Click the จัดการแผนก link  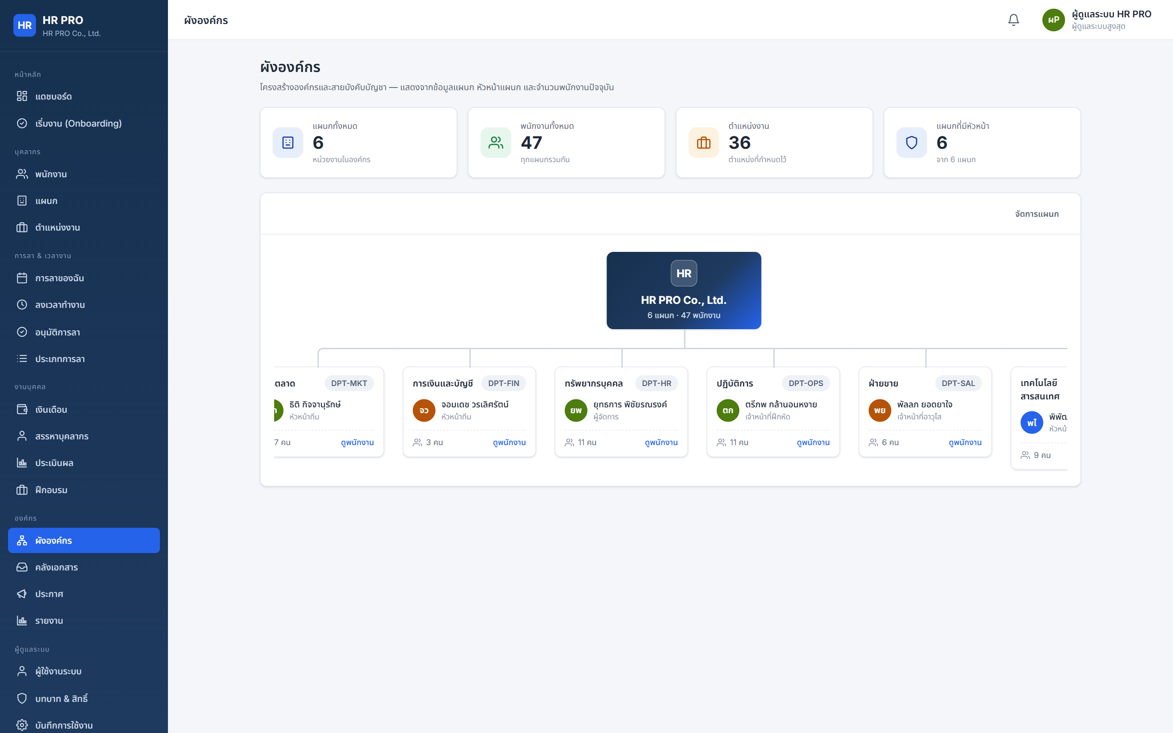(x=1037, y=214)
